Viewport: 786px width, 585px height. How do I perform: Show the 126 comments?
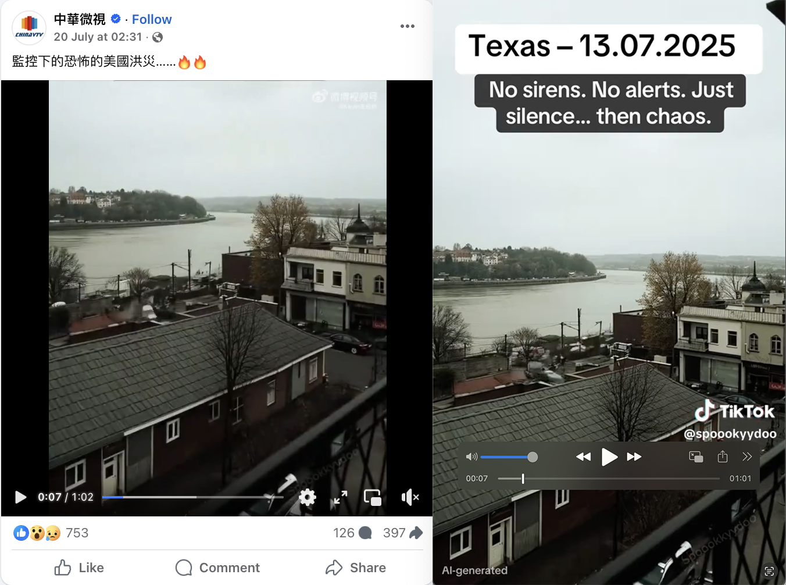pyautogui.click(x=352, y=533)
